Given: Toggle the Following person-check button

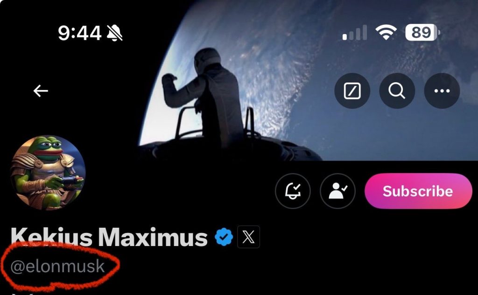Looking at the screenshot, I should click(x=337, y=191).
